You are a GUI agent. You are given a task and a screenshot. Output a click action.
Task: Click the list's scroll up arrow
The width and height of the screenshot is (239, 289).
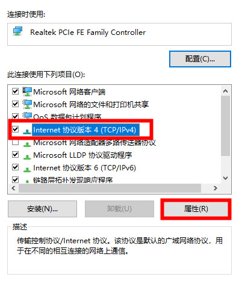tap(225, 91)
